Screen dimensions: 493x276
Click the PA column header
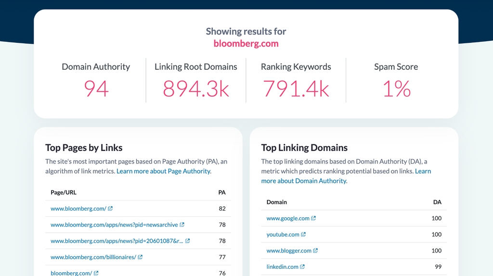(x=222, y=192)
